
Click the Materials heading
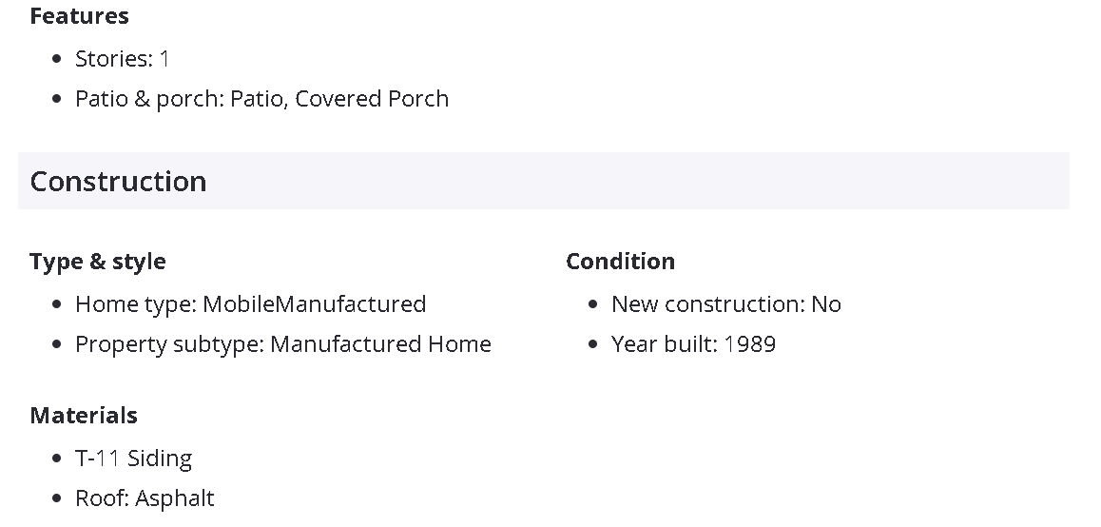[84, 416]
